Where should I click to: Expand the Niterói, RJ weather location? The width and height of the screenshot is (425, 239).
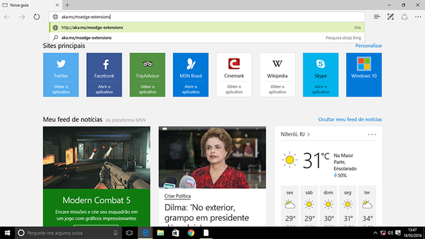(295, 134)
